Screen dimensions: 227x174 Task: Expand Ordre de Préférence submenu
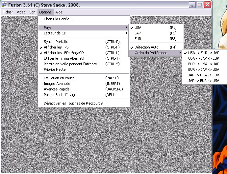pos(156,53)
